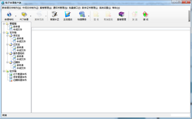
Task: Select the 服务器拒收 folder
Action: coord(19,53)
